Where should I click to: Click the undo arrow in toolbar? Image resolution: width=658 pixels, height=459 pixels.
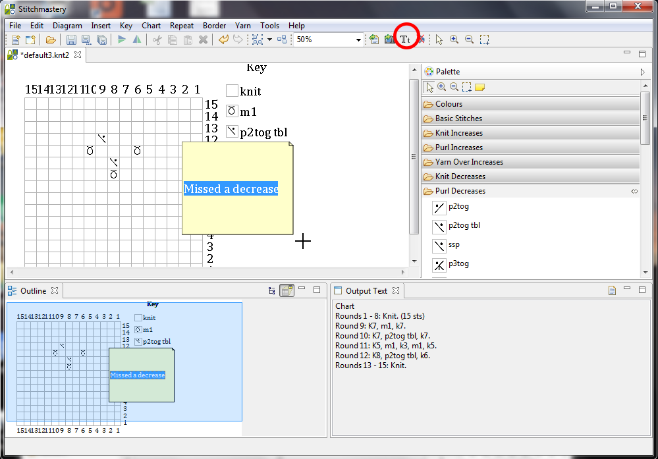223,40
